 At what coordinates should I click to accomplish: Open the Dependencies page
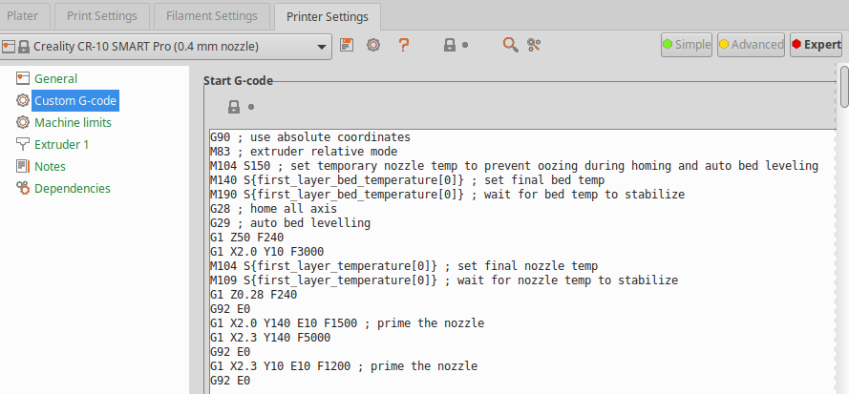(72, 188)
